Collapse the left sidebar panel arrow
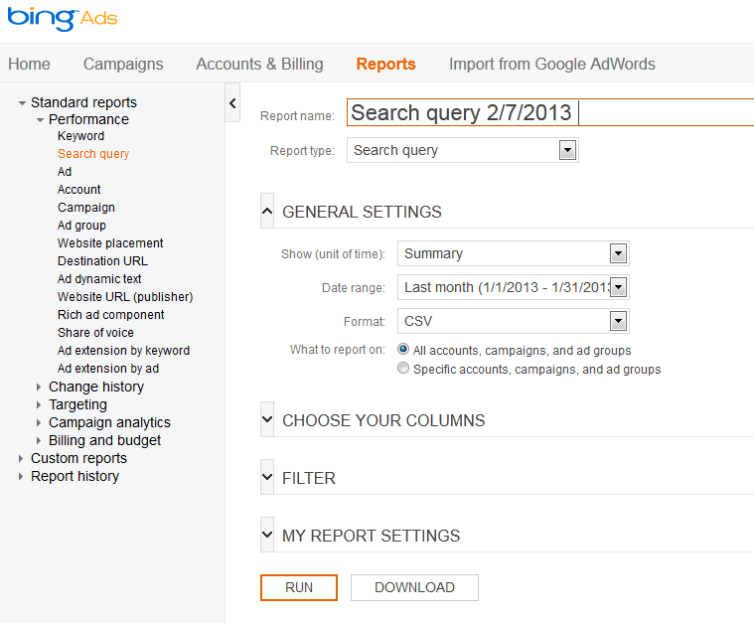 232,102
